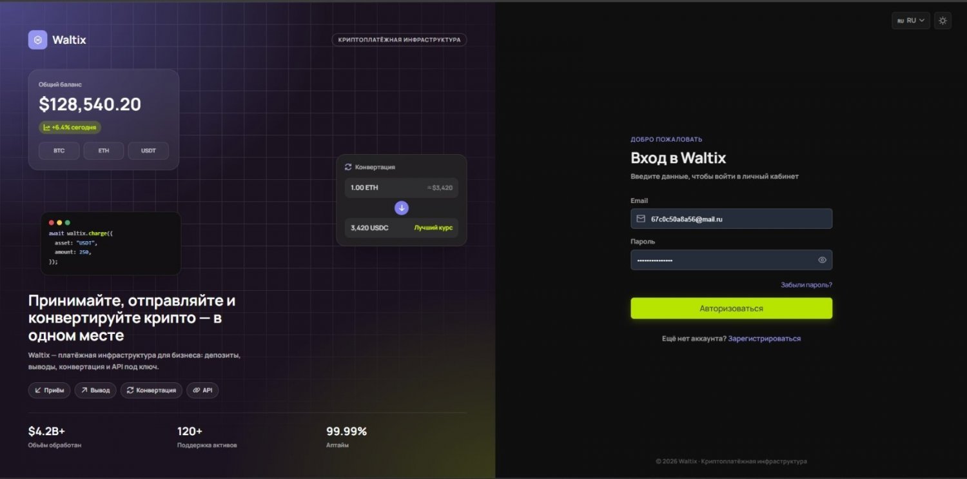Click the envelope icon in Email field
The height and width of the screenshot is (479, 967).
coord(641,219)
